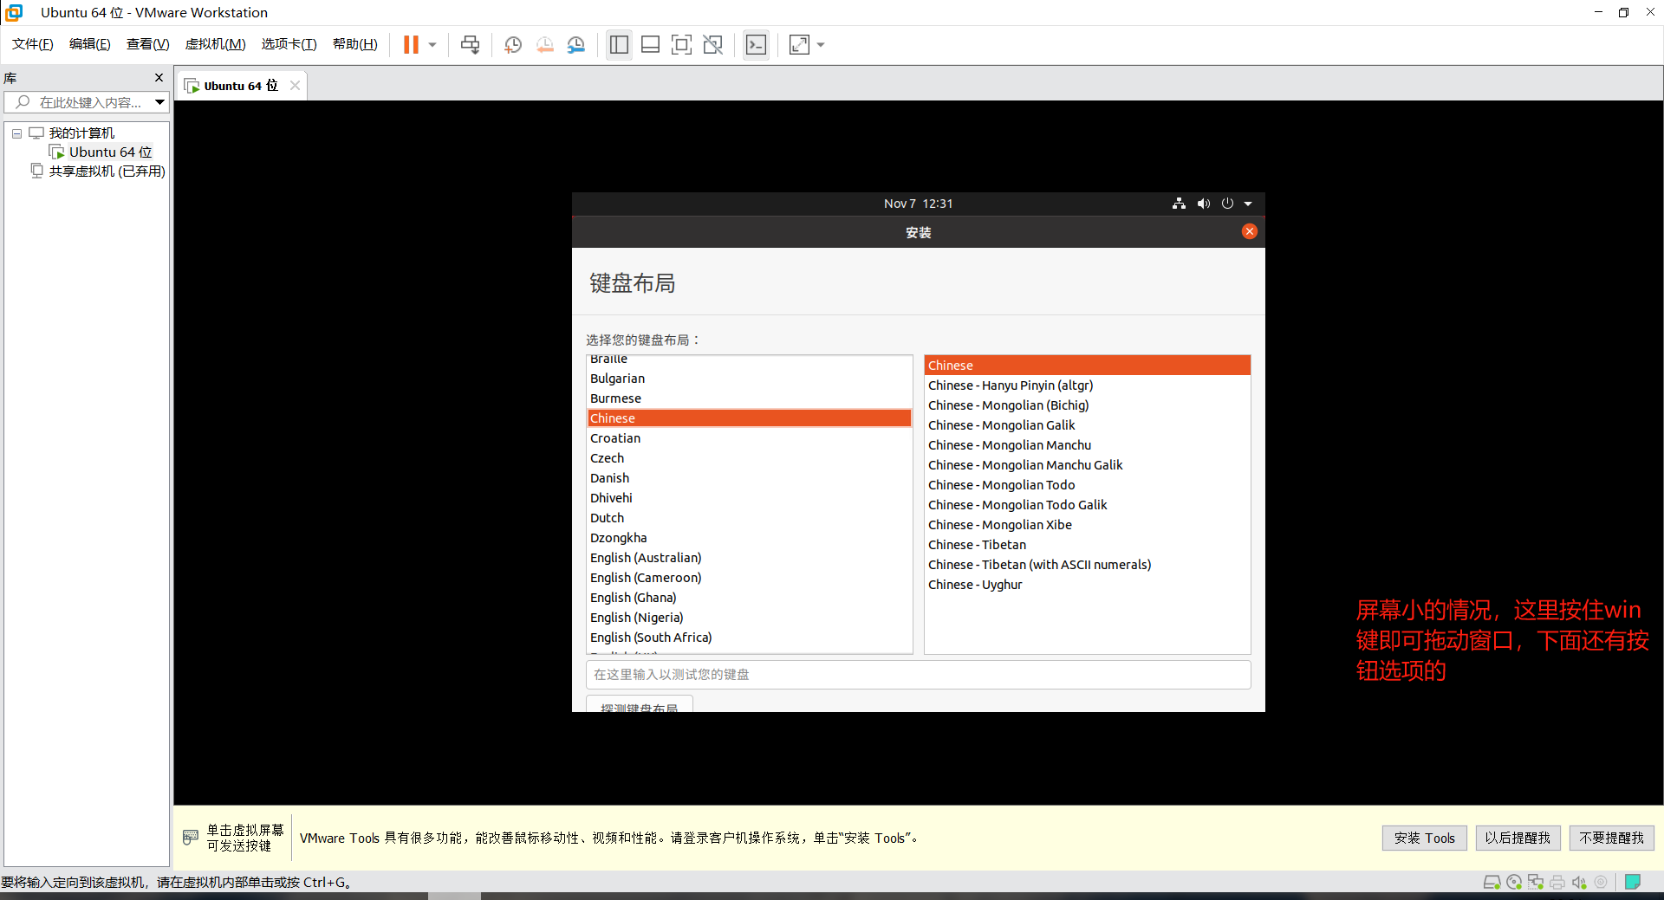Click the network adapter status bar icon

[x=1536, y=882]
